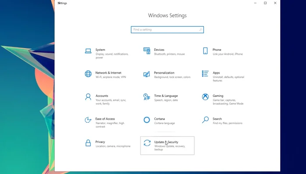Click the Search magnifier category icon

tap(205, 120)
